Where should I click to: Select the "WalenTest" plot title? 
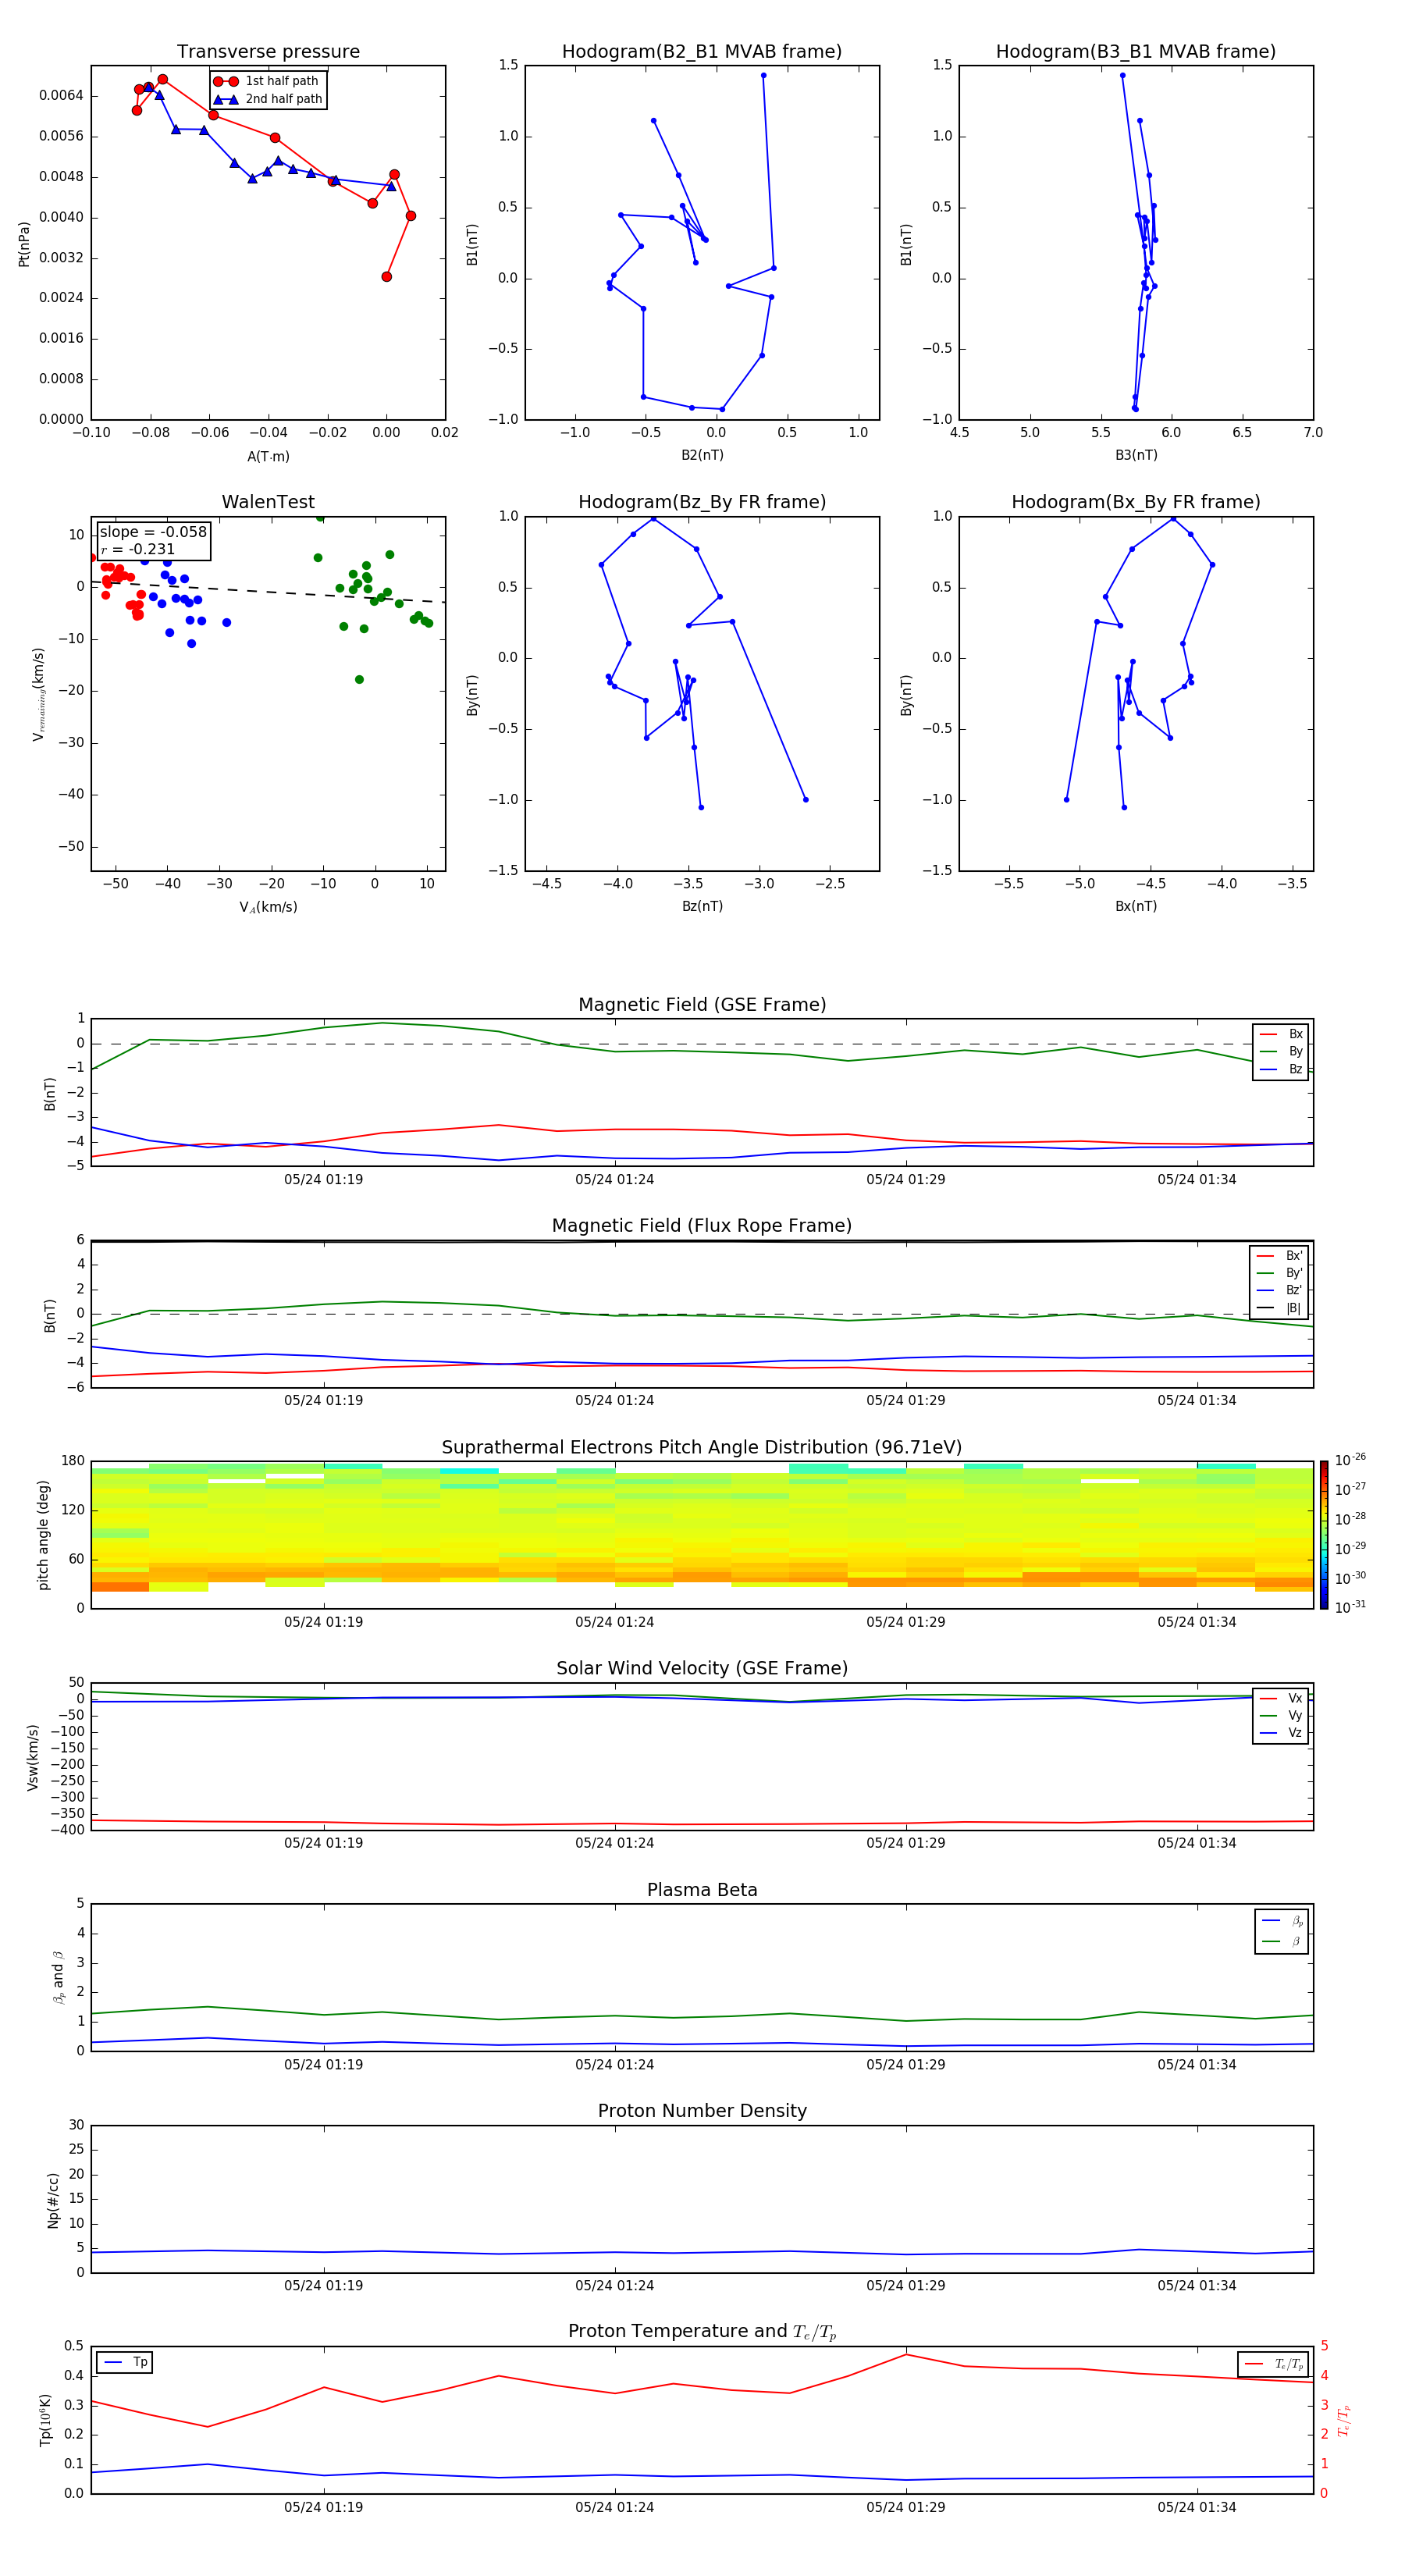[x=268, y=502]
